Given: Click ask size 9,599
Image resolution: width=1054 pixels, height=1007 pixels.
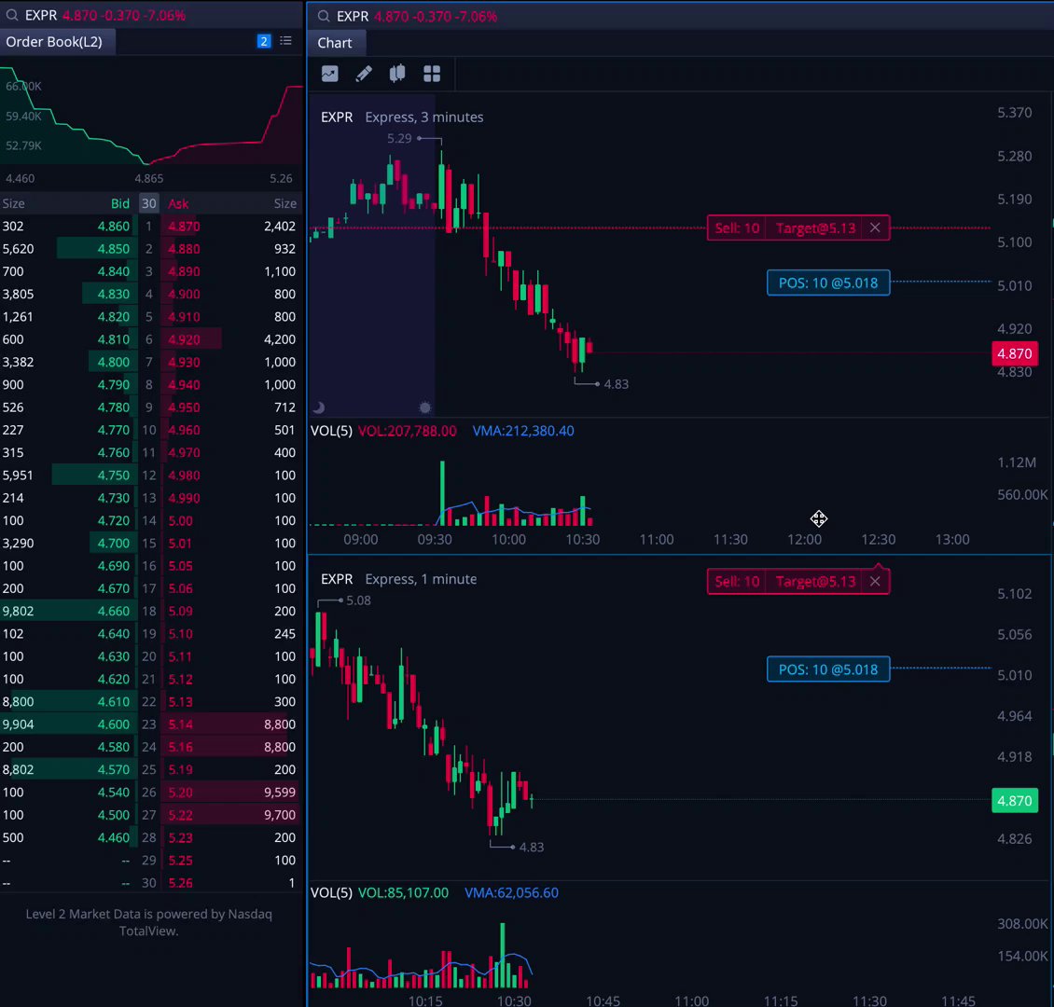Looking at the screenshot, I should 280,792.
